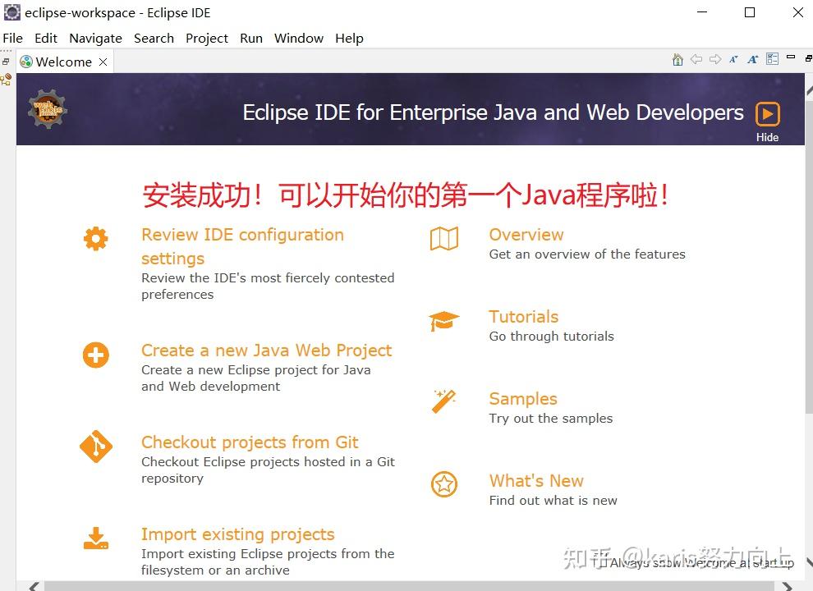The image size is (813, 591).
Task: Click the workbench gear logo in banner
Action: (45, 108)
